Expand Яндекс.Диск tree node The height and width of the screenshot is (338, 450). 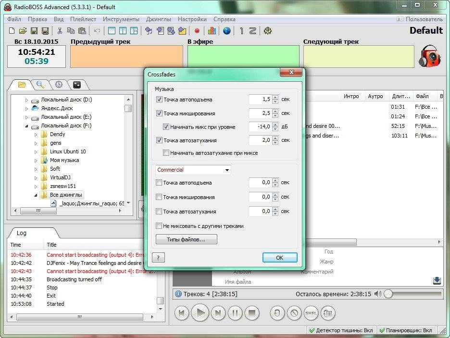click(x=27, y=109)
